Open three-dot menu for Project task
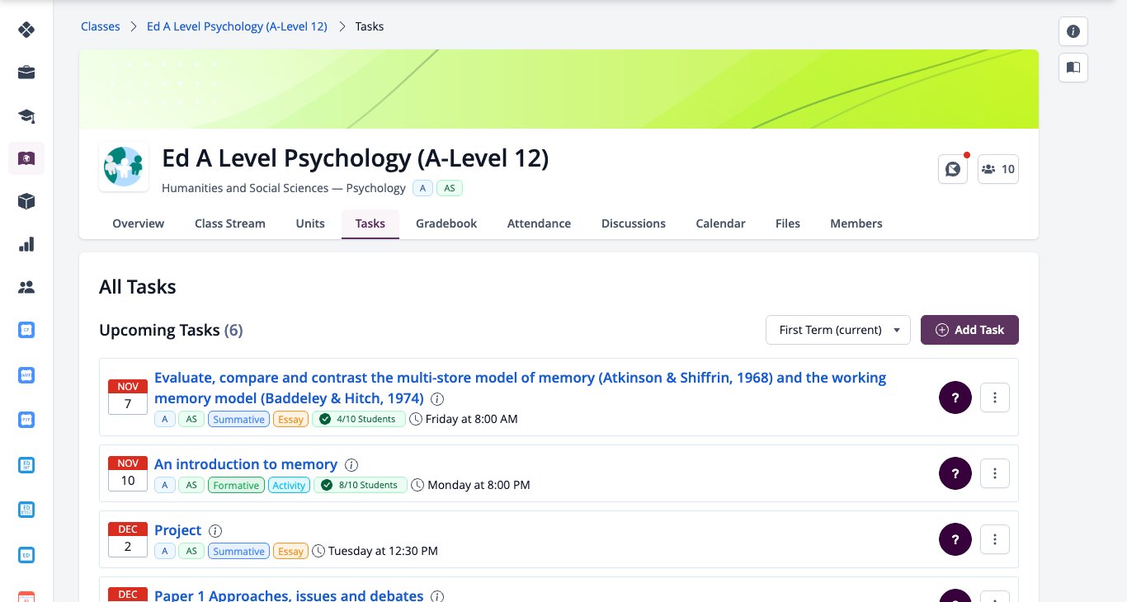This screenshot has height=602, width=1127. pos(995,539)
